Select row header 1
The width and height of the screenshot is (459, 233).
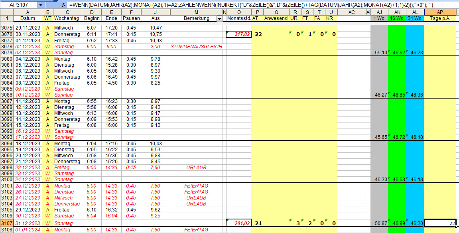pos(7,18)
